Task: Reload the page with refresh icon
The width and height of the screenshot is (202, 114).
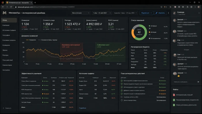Action: click(x=11, y=7)
